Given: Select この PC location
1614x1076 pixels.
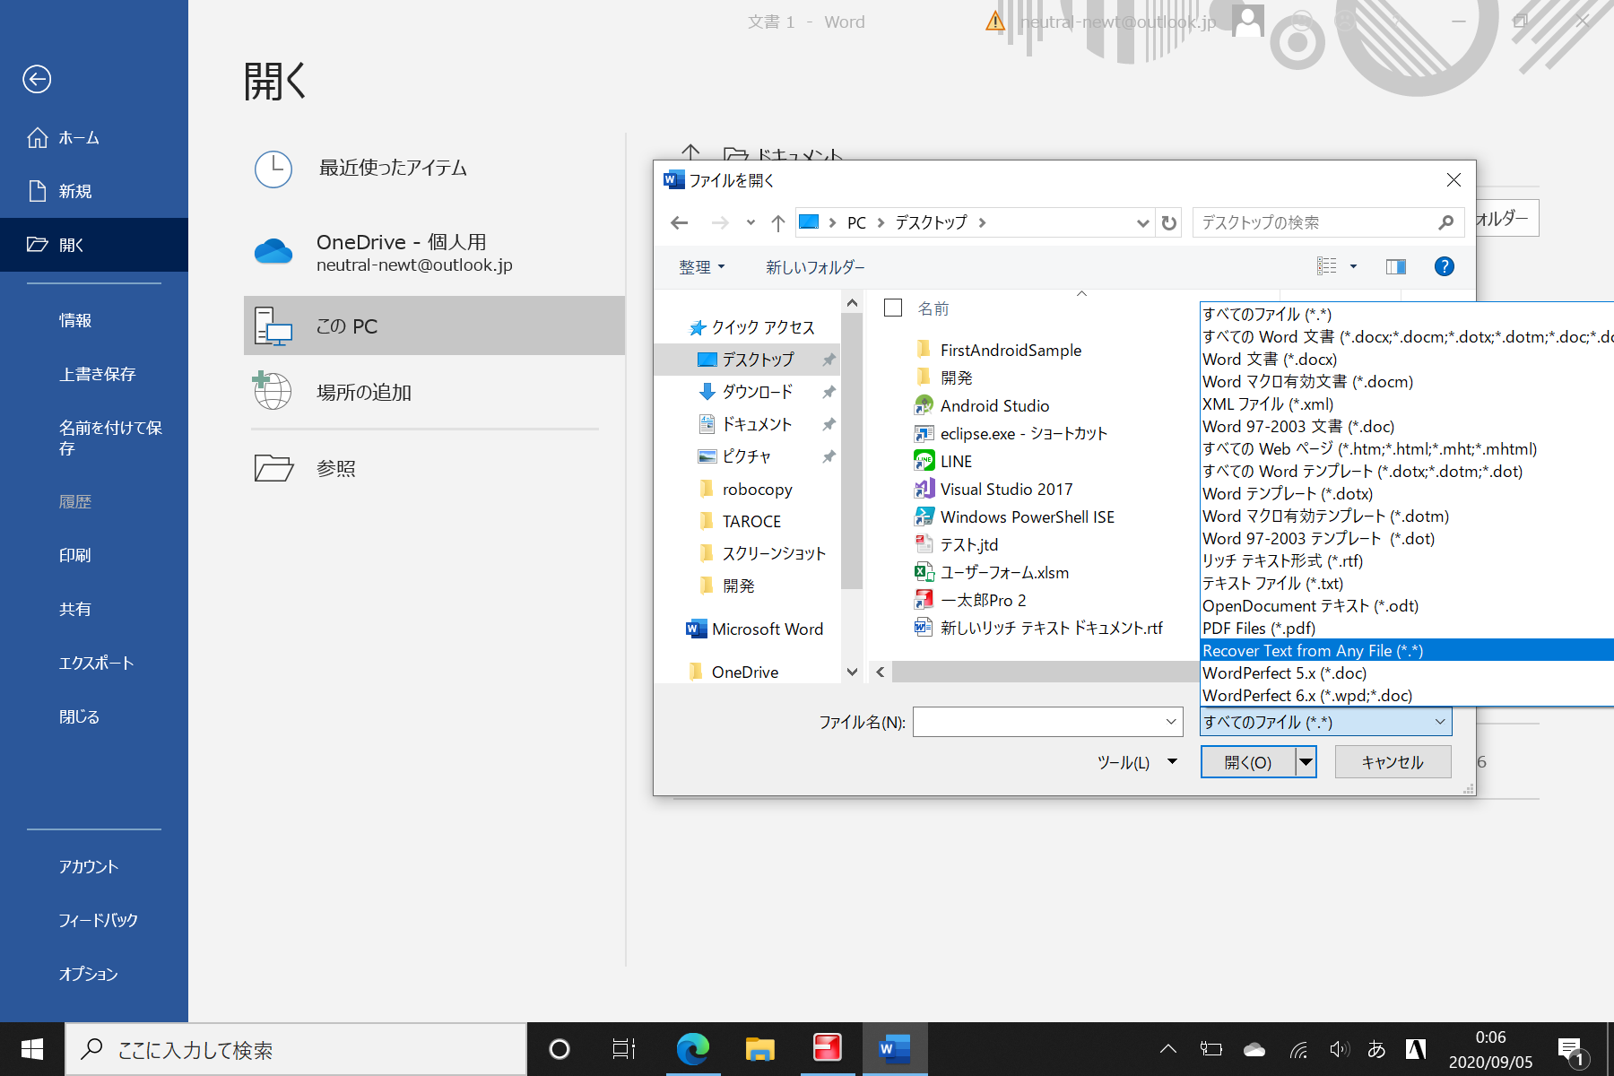Looking at the screenshot, I should 434,325.
